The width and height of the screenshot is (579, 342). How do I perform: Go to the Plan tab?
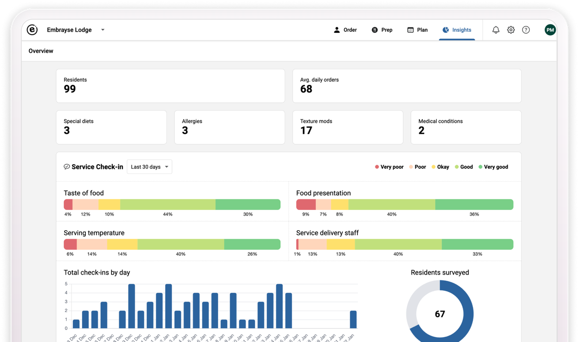pos(417,30)
